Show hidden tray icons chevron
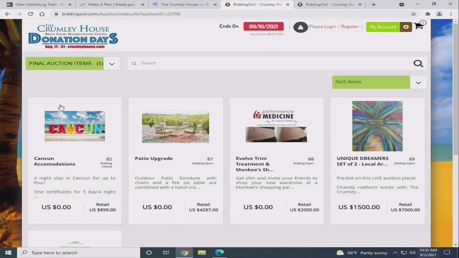459x258 pixels. 395,253
